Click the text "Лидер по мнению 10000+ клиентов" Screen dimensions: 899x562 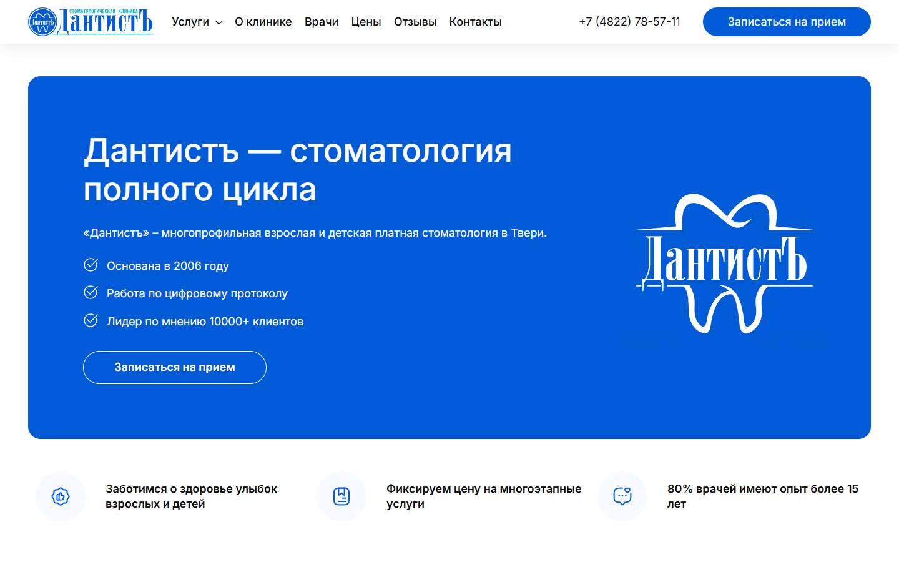(x=205, y=322)
